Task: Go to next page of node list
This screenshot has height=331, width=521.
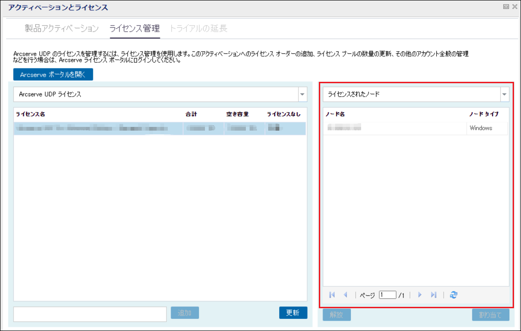Action: point(420,295)
